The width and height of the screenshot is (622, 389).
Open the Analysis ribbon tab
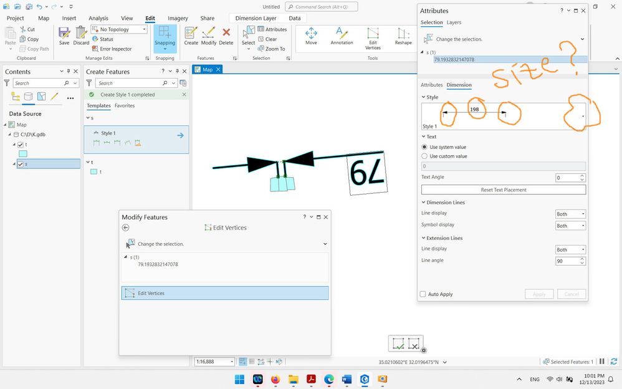[98, 18]
